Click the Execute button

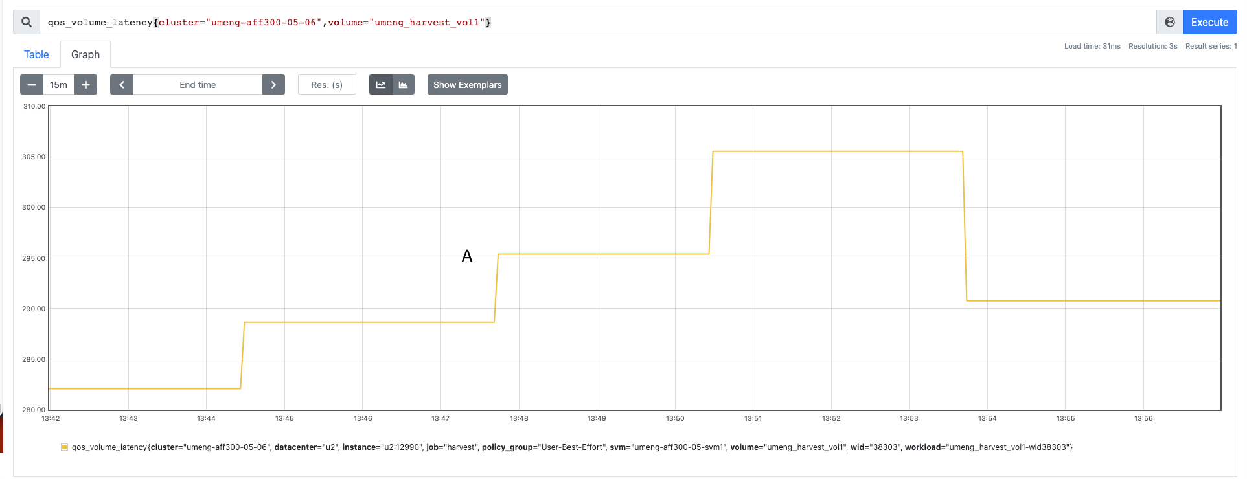click(x=1209, y=22)
